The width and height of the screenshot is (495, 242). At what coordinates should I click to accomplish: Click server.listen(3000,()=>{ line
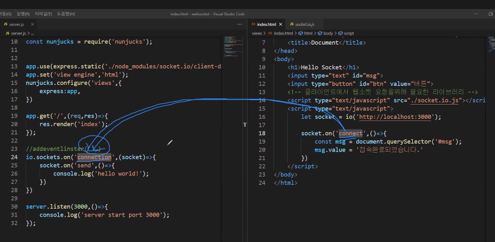(x=67, y=207)
